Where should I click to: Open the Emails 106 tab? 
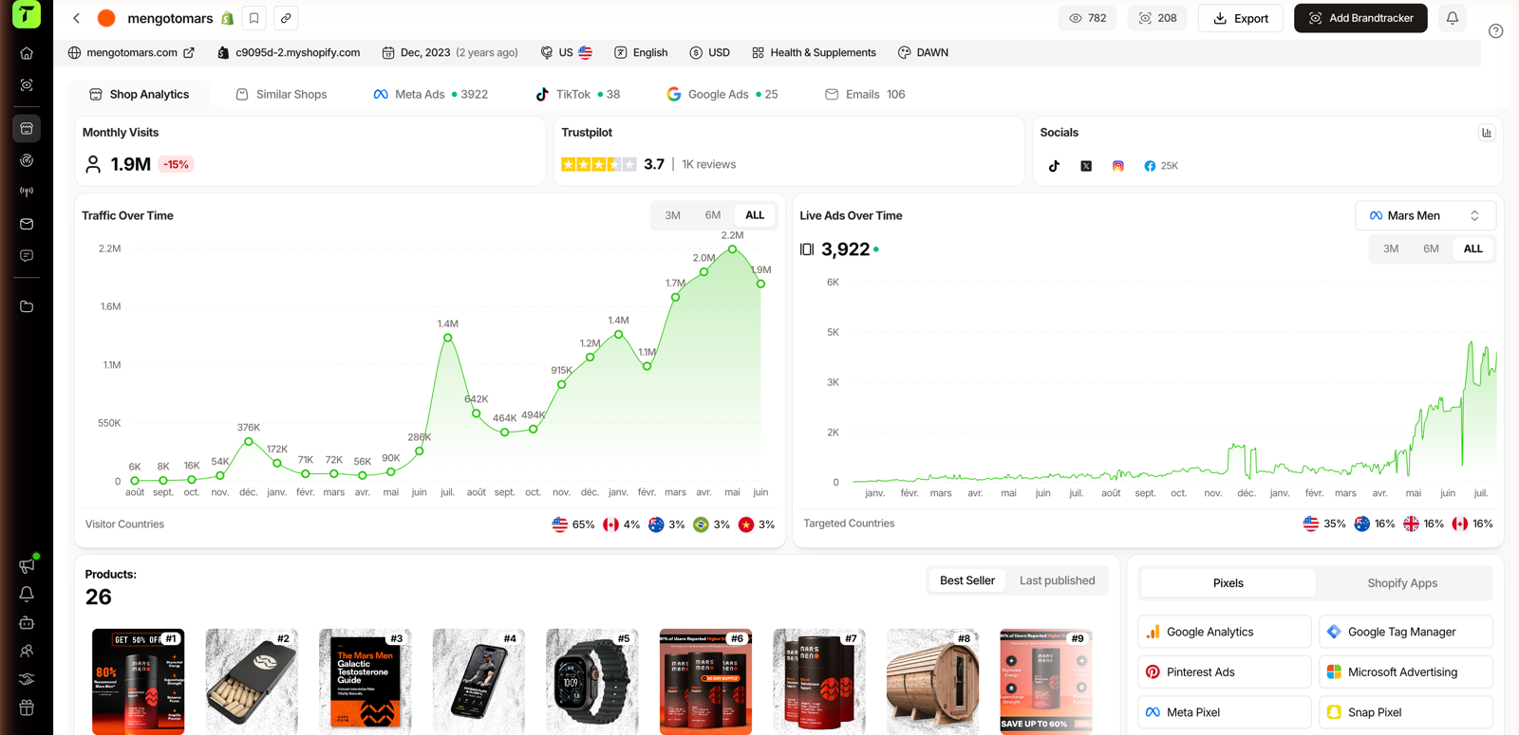[x=865, y=94]
